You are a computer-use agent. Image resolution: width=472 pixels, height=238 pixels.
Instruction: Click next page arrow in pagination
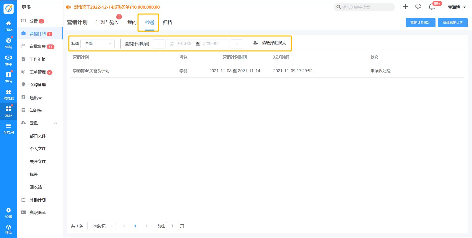[146, 226]
